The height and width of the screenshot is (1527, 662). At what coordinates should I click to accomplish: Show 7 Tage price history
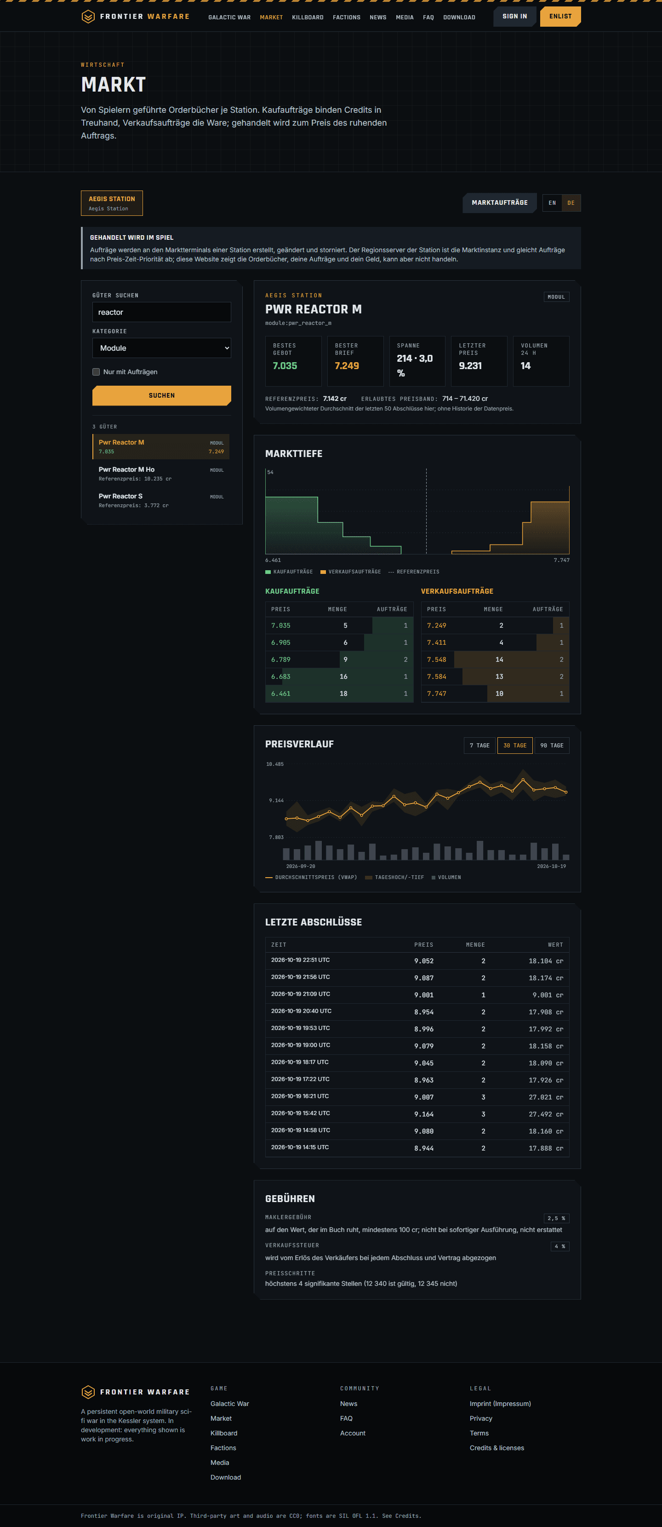coord(479,745)
